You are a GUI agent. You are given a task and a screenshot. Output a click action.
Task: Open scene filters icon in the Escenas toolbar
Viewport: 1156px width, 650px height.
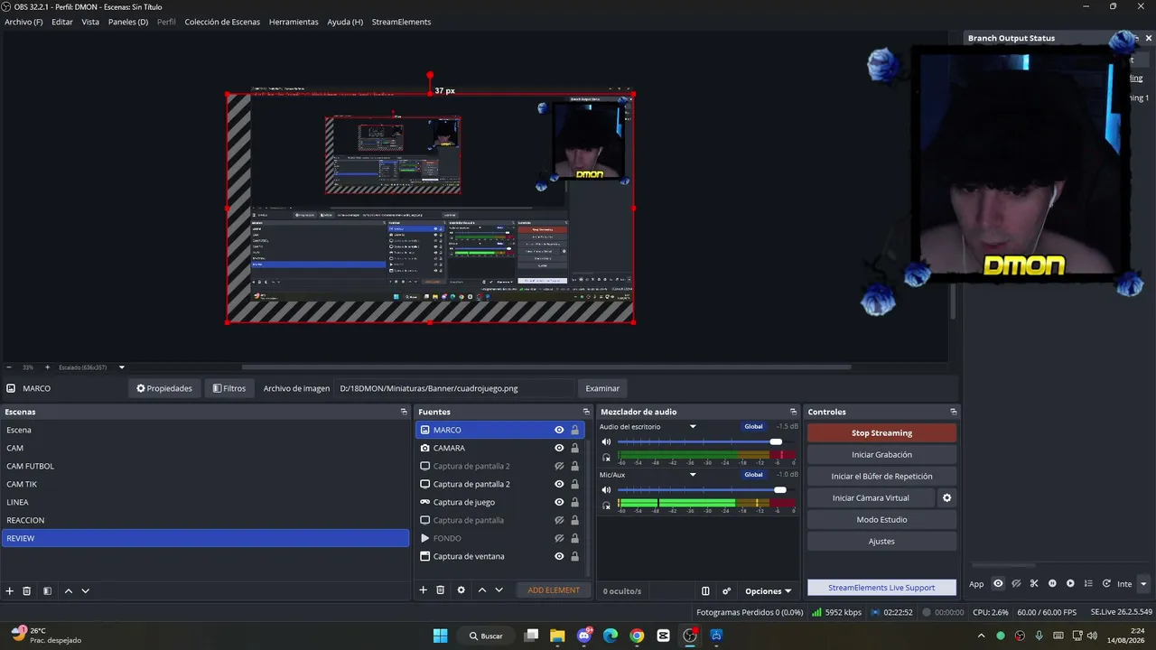(x=47, y=590)
